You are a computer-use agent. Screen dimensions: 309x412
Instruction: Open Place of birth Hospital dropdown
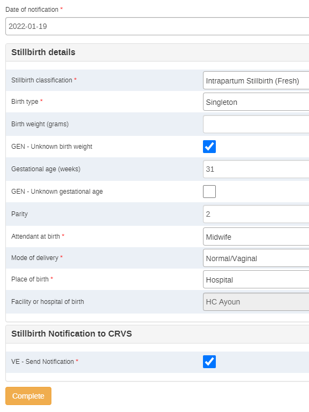click(x=256, y=280)
